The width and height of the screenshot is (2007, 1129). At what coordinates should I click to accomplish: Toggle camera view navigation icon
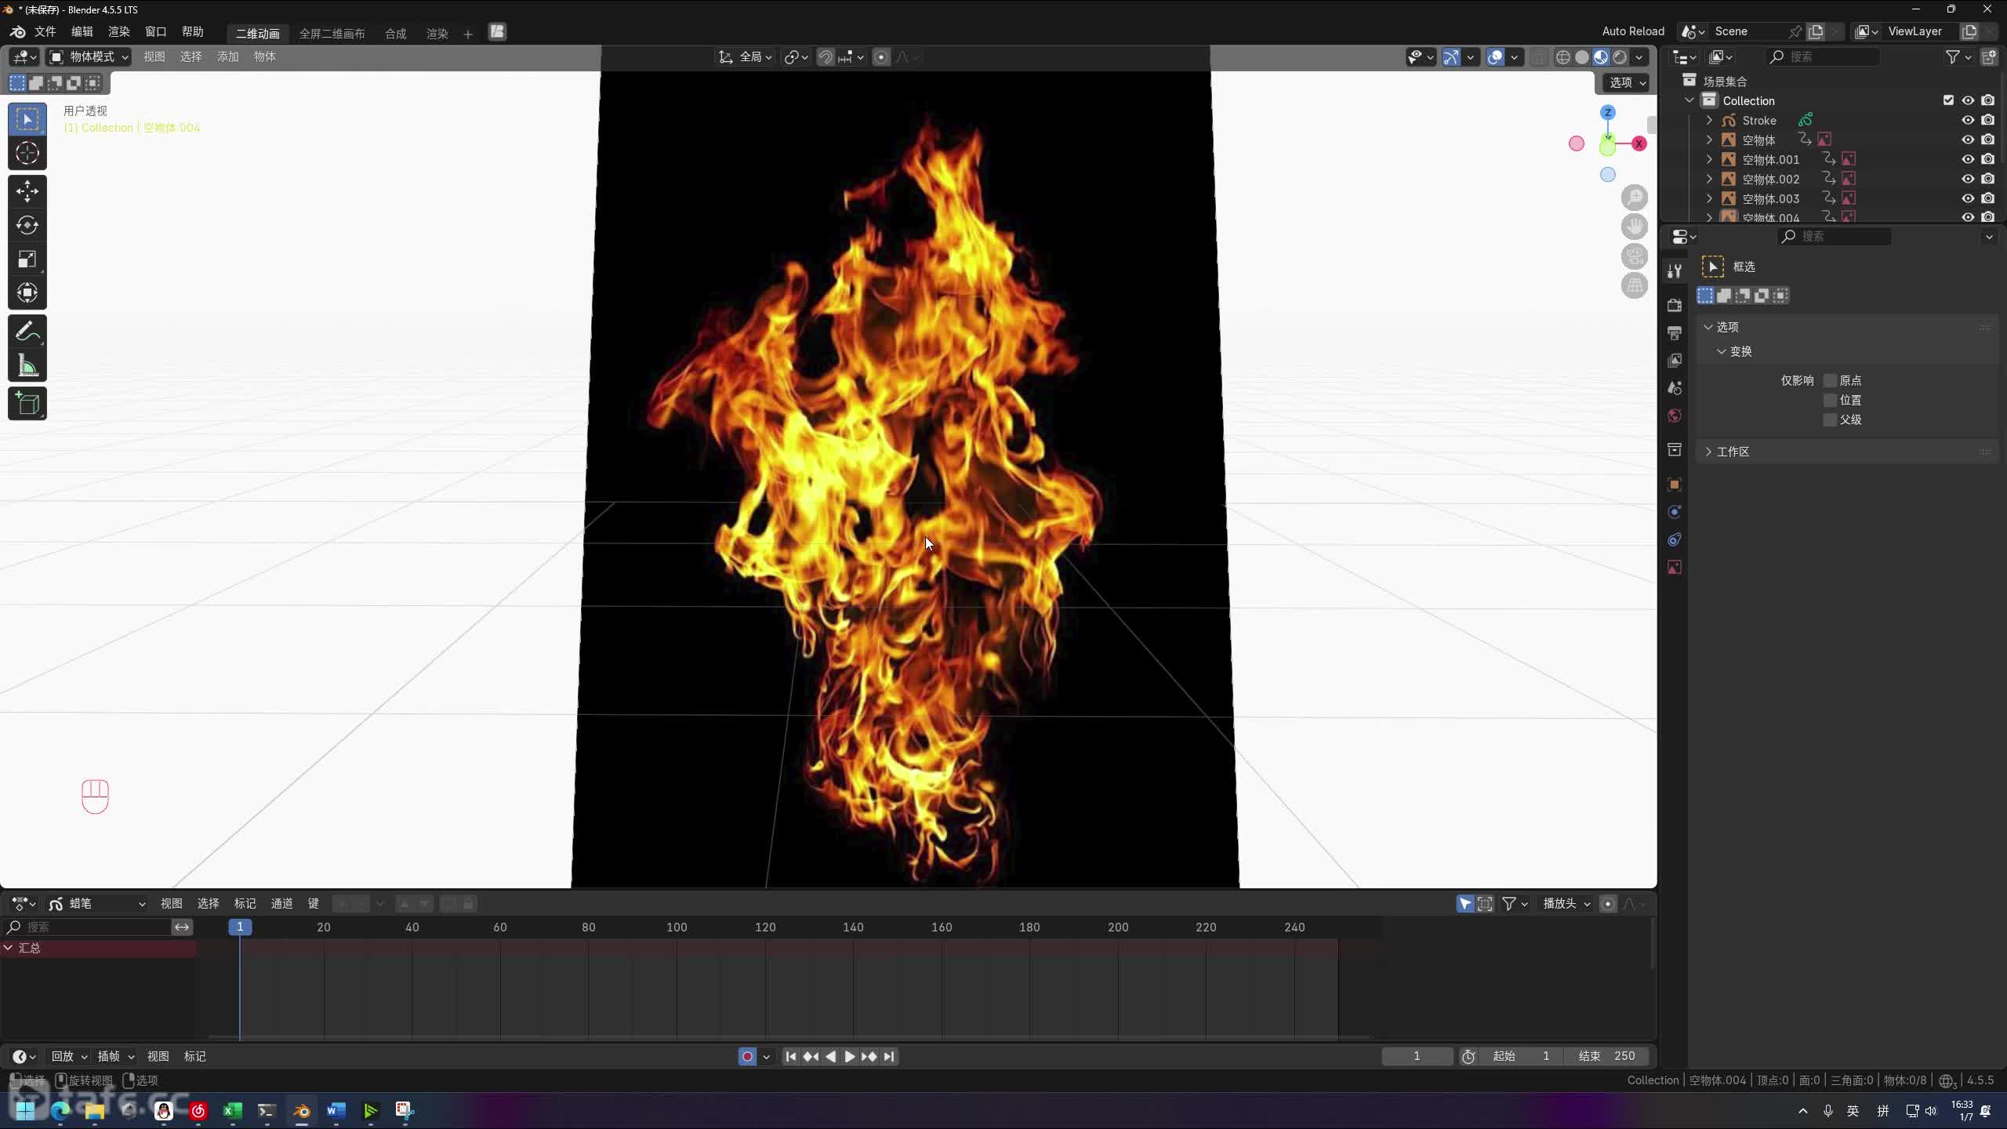point(1635,256)
